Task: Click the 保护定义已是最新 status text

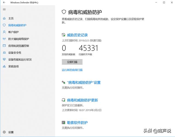Action: [73, 105]
